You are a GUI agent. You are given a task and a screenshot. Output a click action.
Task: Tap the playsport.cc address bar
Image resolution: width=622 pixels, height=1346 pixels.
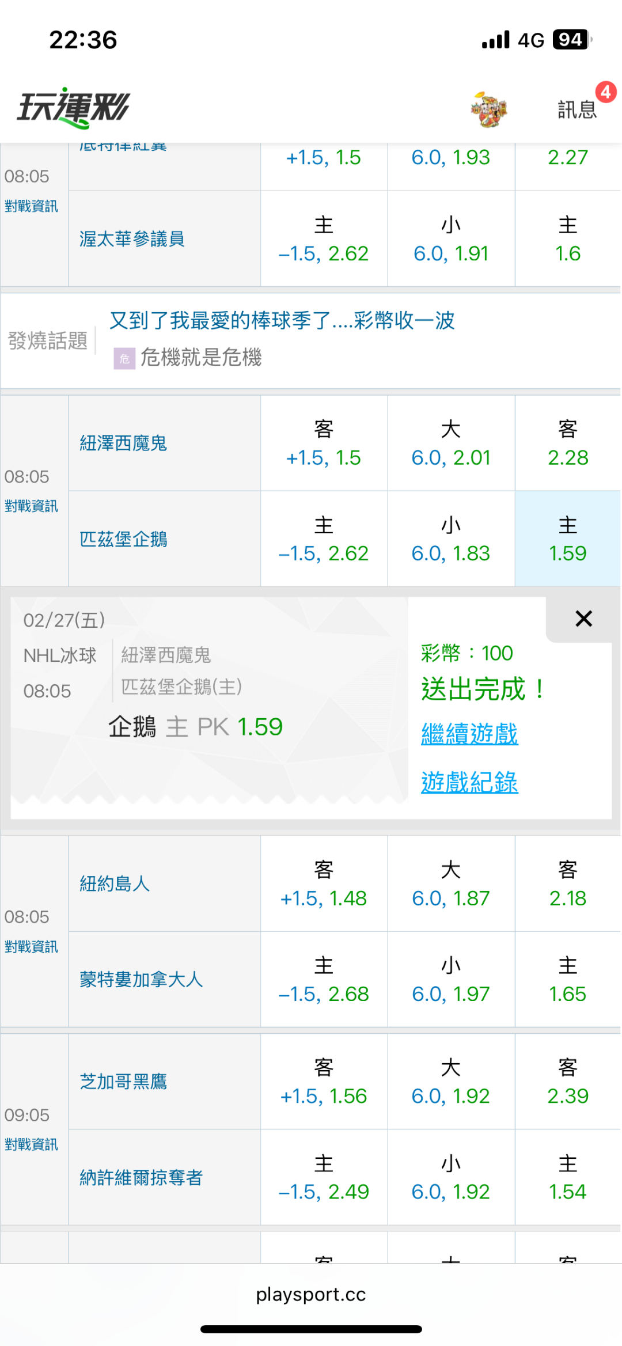click(311, 1295)
